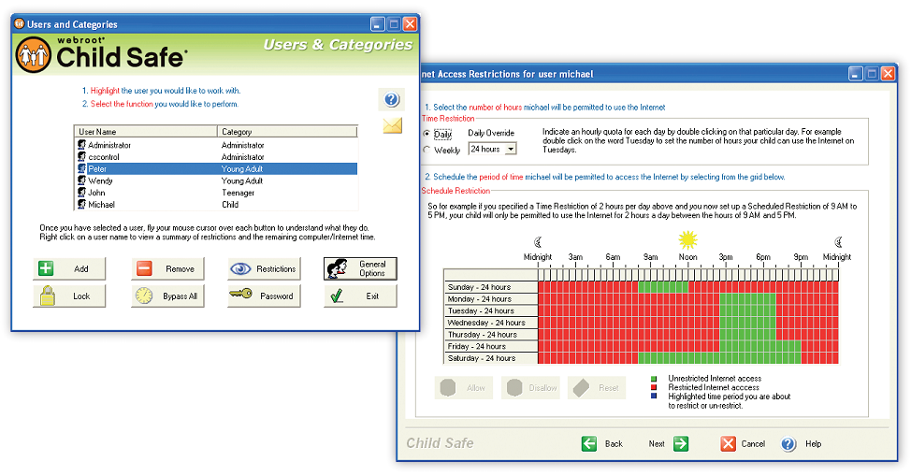911x476 pixels.
Task: Click the green plus icon on Add
Action: point(46,268)
